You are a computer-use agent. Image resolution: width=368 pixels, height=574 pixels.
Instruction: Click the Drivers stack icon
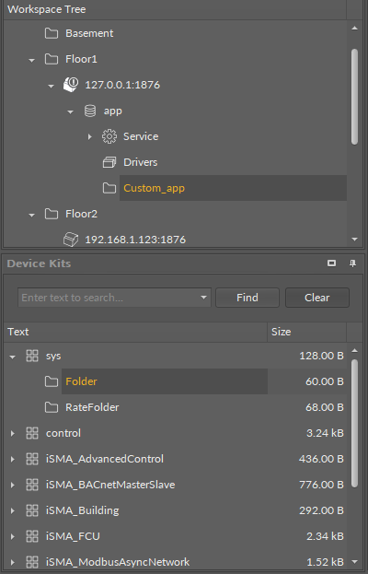[109, 162]
